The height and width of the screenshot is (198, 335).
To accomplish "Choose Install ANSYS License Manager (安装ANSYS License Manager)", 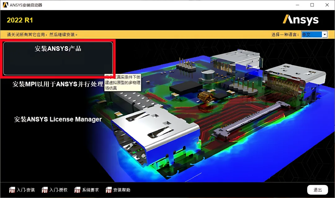I will point(58,119).
